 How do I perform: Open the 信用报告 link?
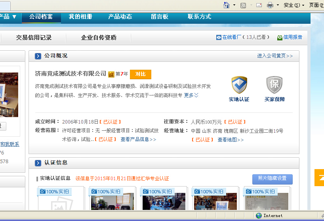point(293,37)
